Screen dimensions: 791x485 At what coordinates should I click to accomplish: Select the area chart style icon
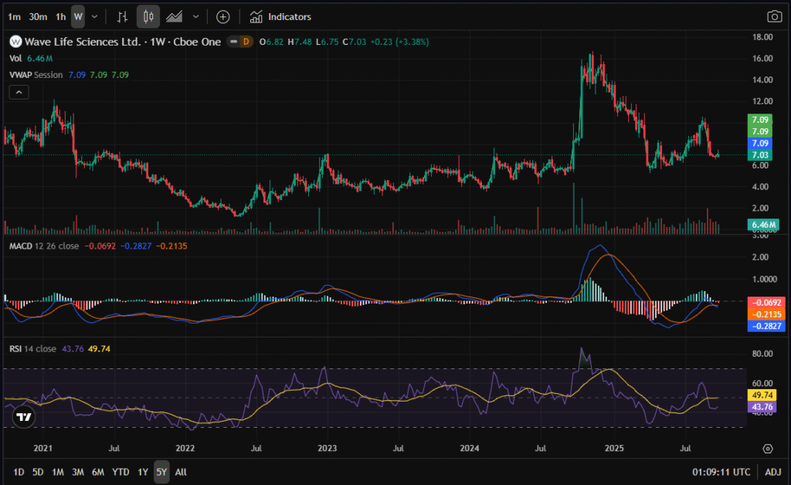tap(175, 16)
